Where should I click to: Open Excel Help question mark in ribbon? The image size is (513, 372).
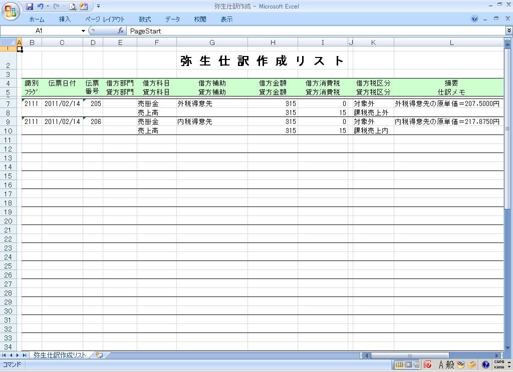point(474,19)
